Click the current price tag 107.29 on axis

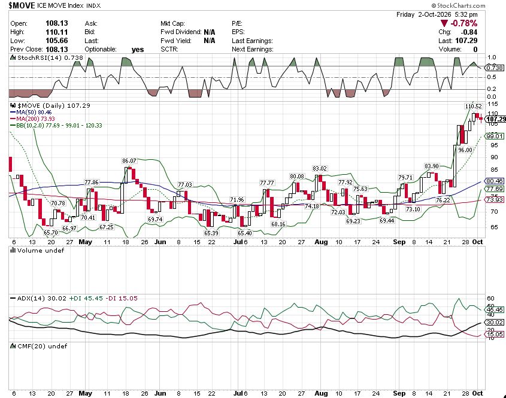[496, 119]
